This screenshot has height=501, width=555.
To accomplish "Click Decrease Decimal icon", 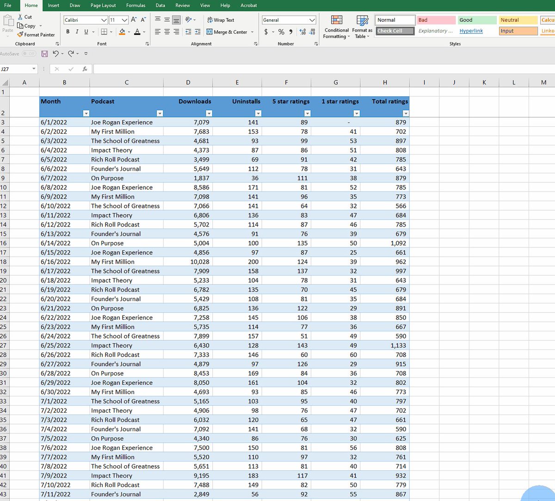I will pos(312,32).
